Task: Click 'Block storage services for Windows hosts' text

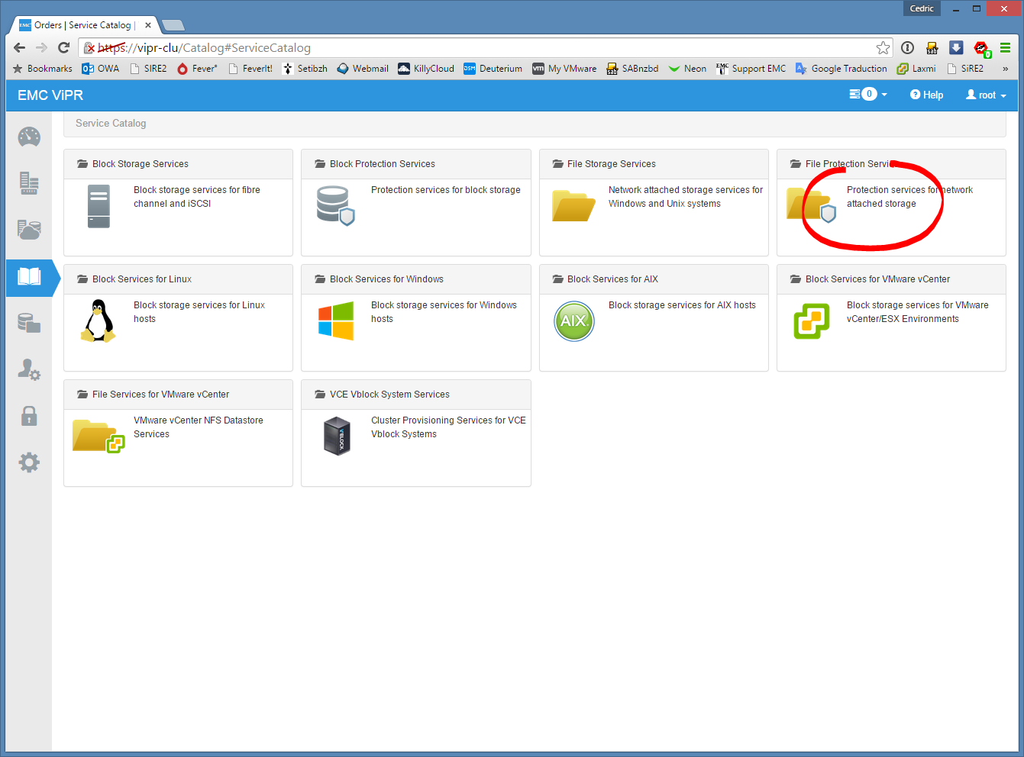Action: click(444, 312)
